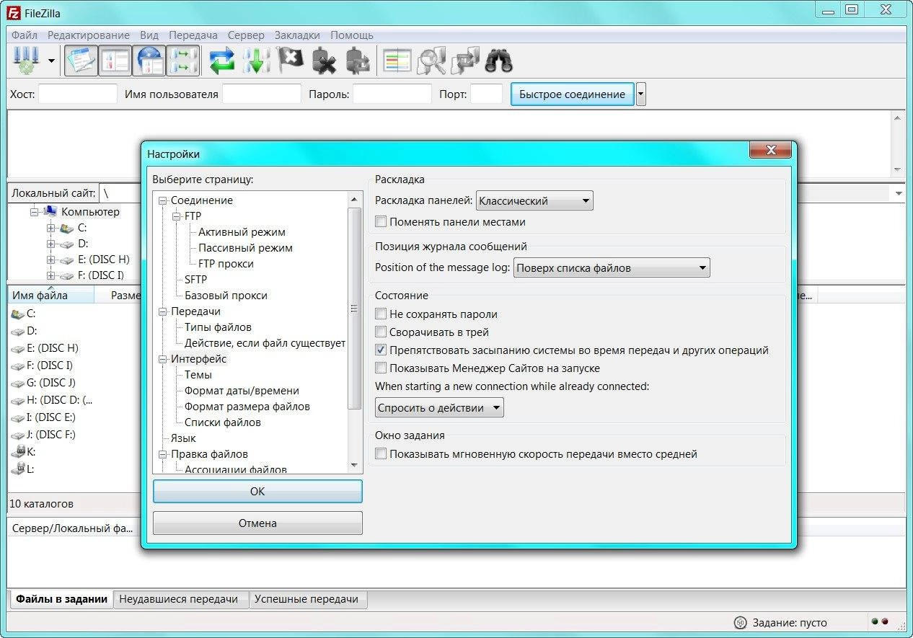The width and height of the screenshot is (913, 638).
Task: Click the K: drive icon in file list
Action: point(18,452)
